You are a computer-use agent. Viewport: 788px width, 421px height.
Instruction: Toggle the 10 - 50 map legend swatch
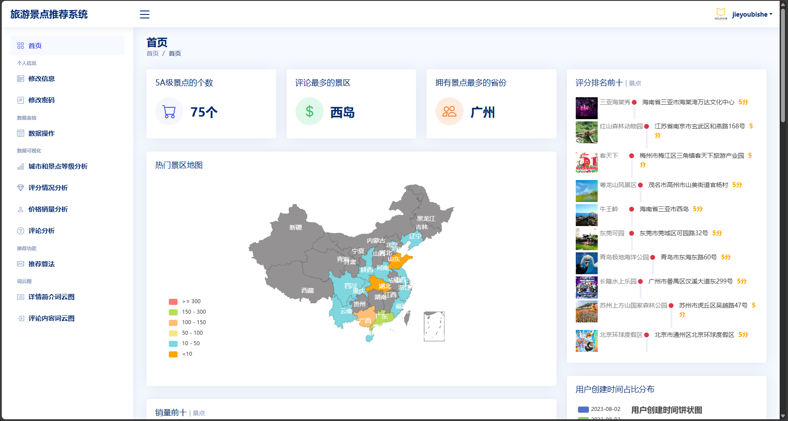(173, 343)
